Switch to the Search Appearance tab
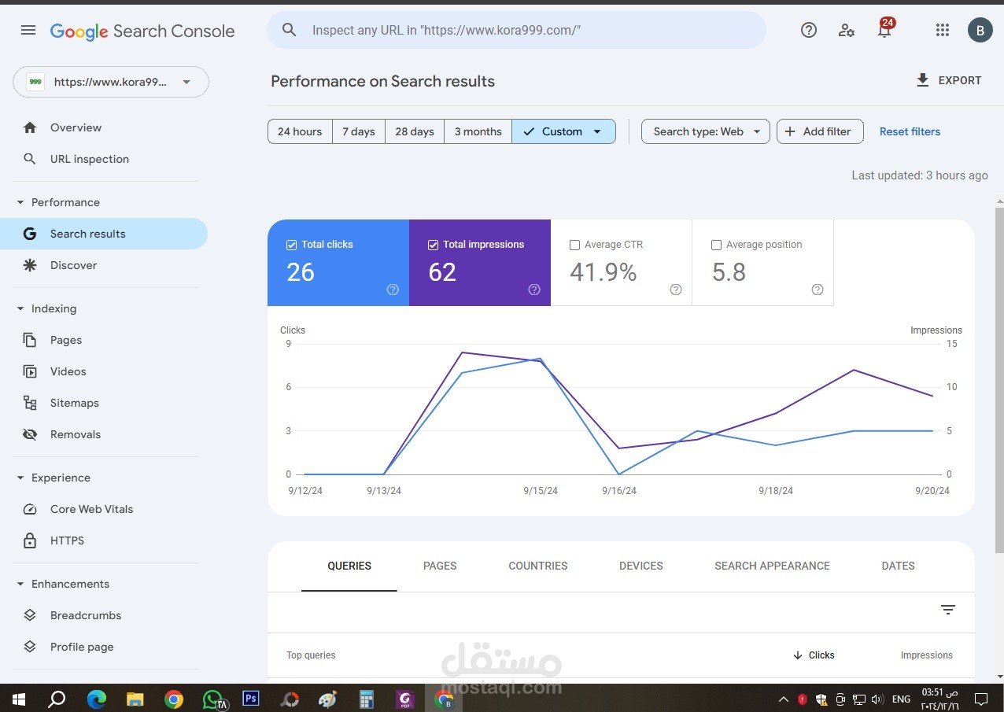 [x=772, y=566]
